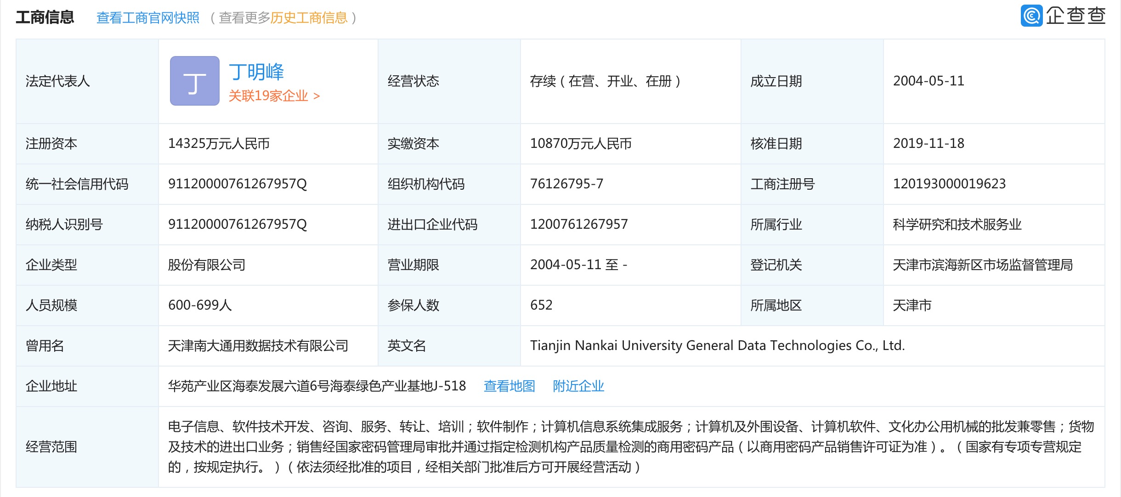Click registered capital value 14325万元人民币
Image resolution: width=1121 pixels, height=497 pixels.
pyautogui.click(x=219, y=143)
